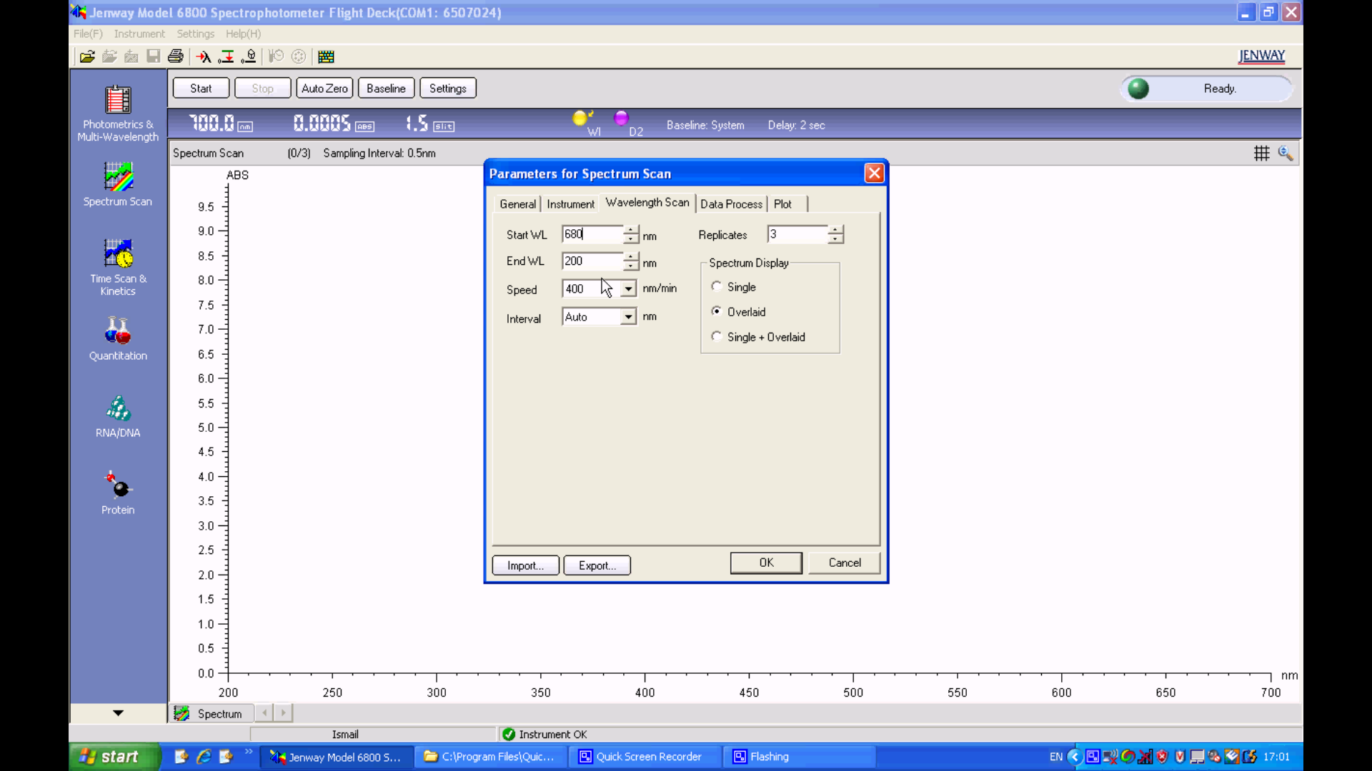Click the graph zoom magnifier icon
Screen dimensions: 1372x771
[1285, 153]
